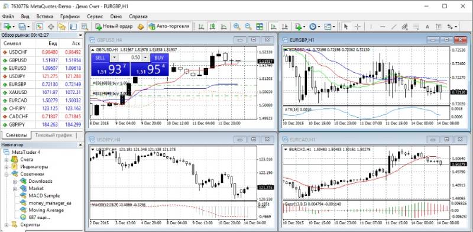Open the Data Window panel icon

pyautogui.click(x=51, y=27)
